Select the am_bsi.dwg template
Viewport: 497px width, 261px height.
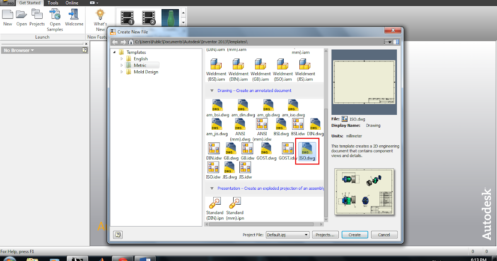(x=217, y=108)
